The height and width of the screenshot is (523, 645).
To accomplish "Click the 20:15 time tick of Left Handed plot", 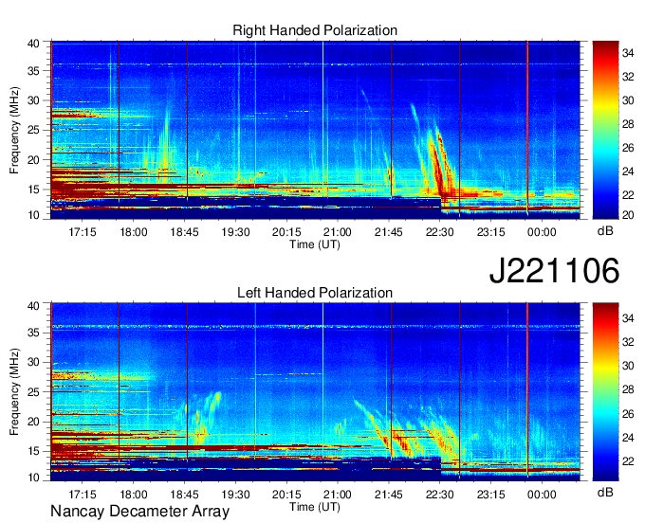I will (286, 495).
